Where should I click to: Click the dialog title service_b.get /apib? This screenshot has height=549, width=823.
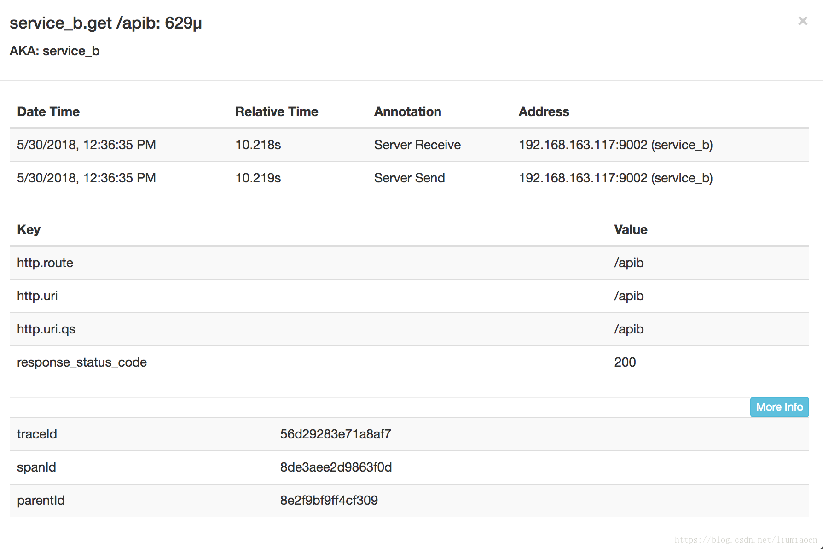pyautogui.click(x=105, y=23)
